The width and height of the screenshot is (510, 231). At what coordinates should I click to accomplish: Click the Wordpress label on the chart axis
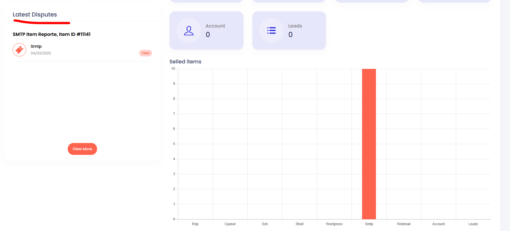tap(334, 224)
